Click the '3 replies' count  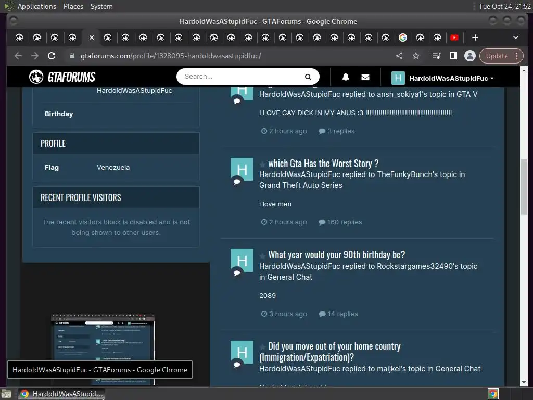[x=337, y=131]
